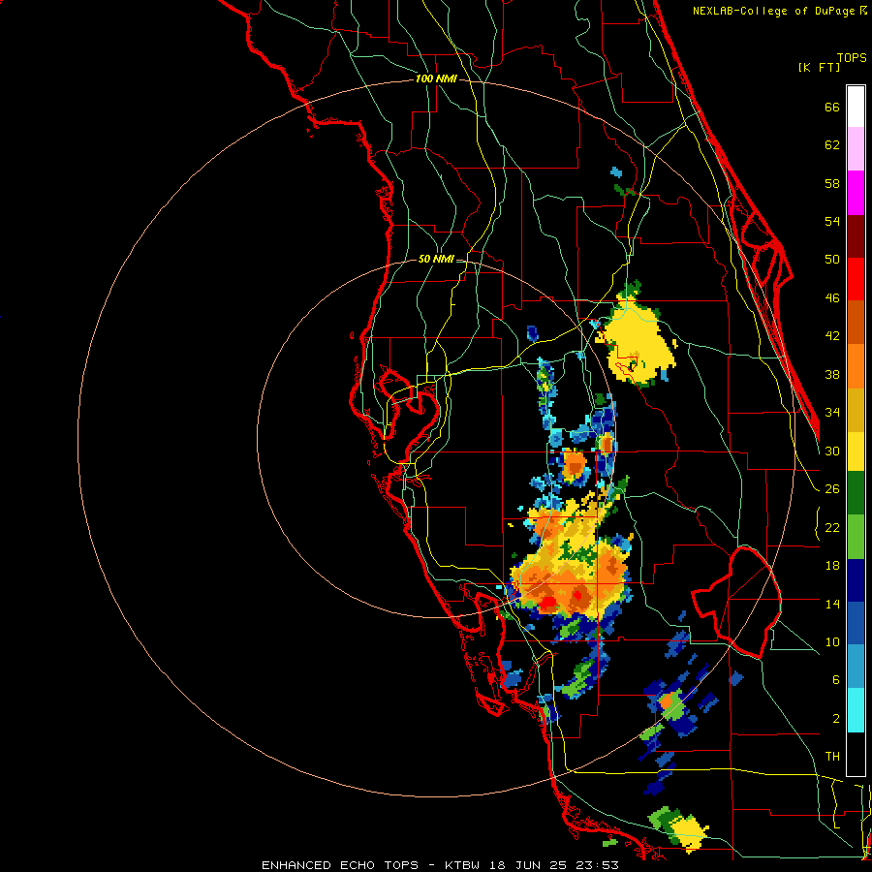Click the 2 legend value

(836, 719)
